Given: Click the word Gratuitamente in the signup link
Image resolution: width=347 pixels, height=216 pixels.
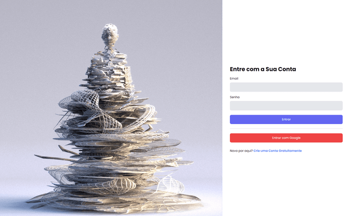Looking at the screenshot, I should tap(290, 151).
